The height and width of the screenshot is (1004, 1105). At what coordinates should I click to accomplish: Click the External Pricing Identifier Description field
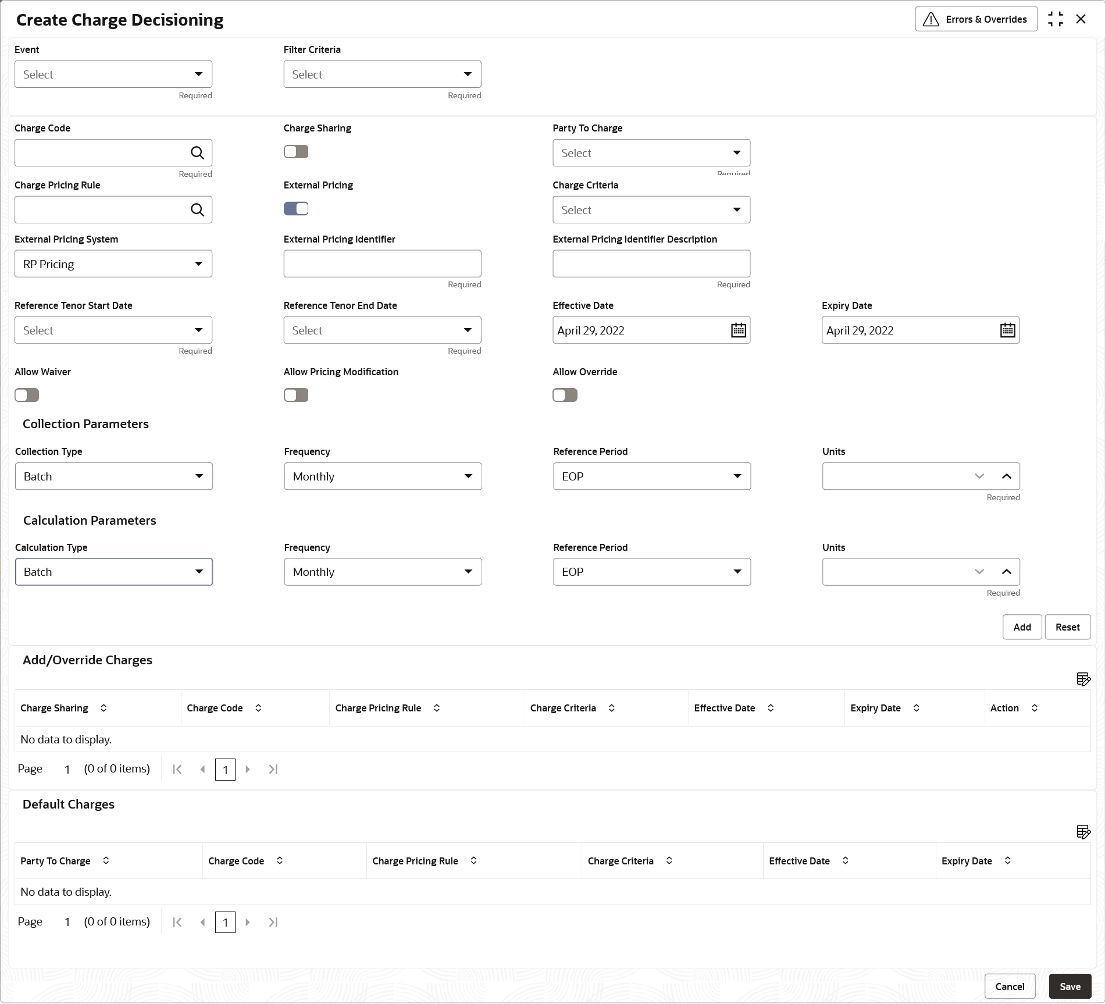pos(651,264)
